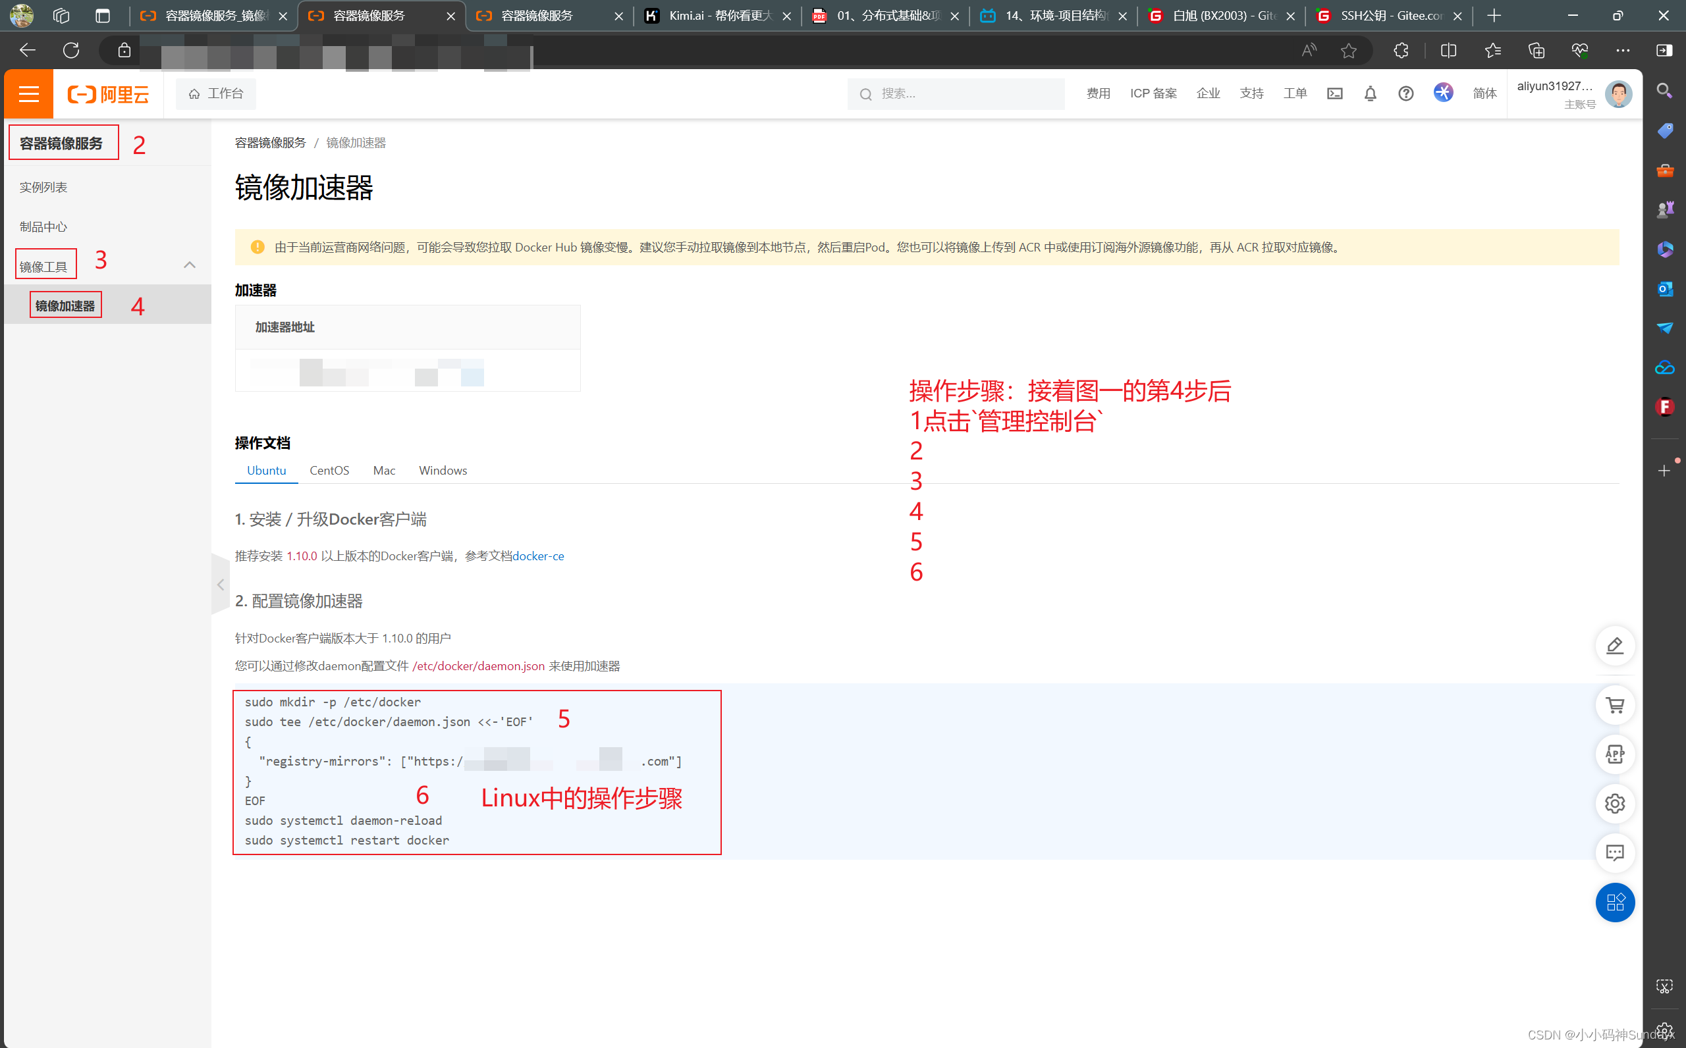Image resolution: width=1686 pixels, height=1048 pixels.
Task: Go back with browser back arrow
Action: (x=27, y=50)
